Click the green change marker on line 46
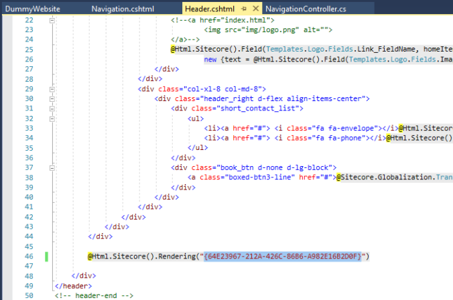The image size is (453, 300). pyautogui.click(x=46, y=256)
